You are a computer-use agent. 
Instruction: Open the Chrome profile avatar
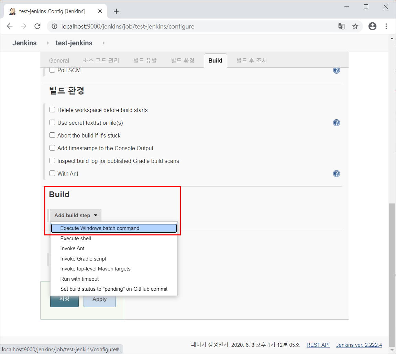[x=372, y=26]
